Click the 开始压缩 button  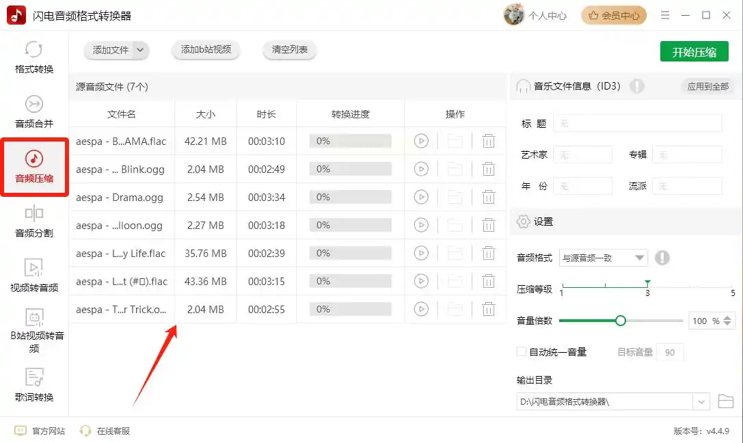[x=694, y=52]
